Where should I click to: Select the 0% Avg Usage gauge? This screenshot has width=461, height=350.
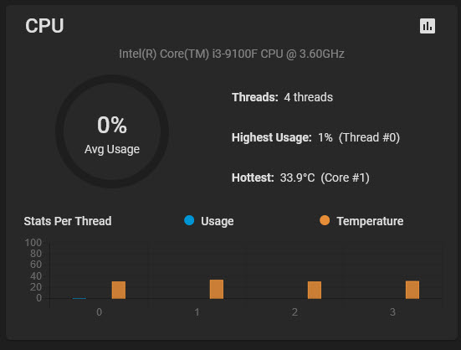tap(112, 131)
